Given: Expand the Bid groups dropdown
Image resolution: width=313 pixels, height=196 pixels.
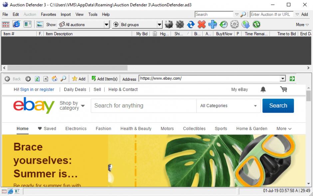Looking at the screenshot, I should 159,25.
